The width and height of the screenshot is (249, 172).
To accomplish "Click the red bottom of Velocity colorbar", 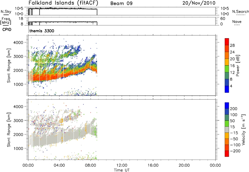I will coord(227,154).
